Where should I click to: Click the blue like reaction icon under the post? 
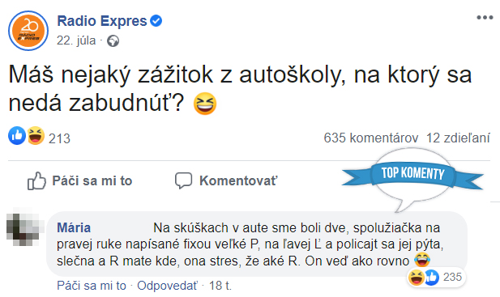pos(17,136)
